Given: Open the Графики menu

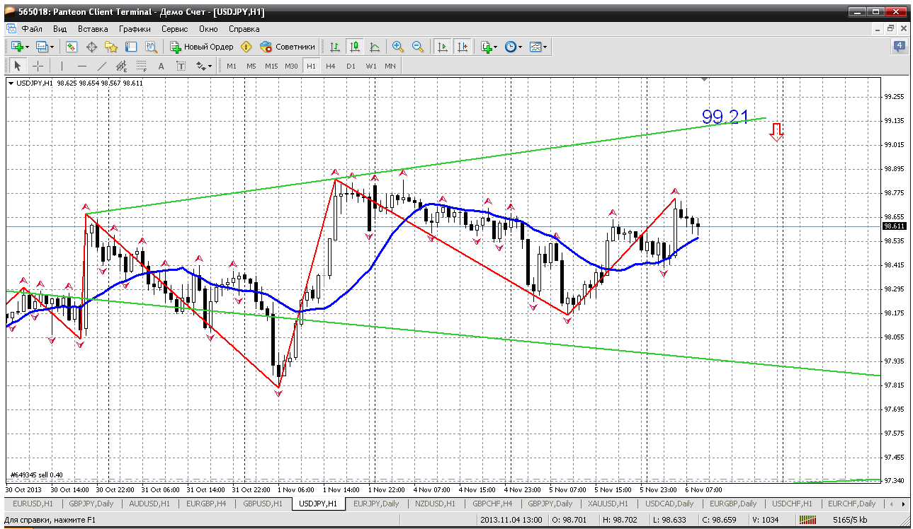Looking at the screenshot, I should point(135,29).
